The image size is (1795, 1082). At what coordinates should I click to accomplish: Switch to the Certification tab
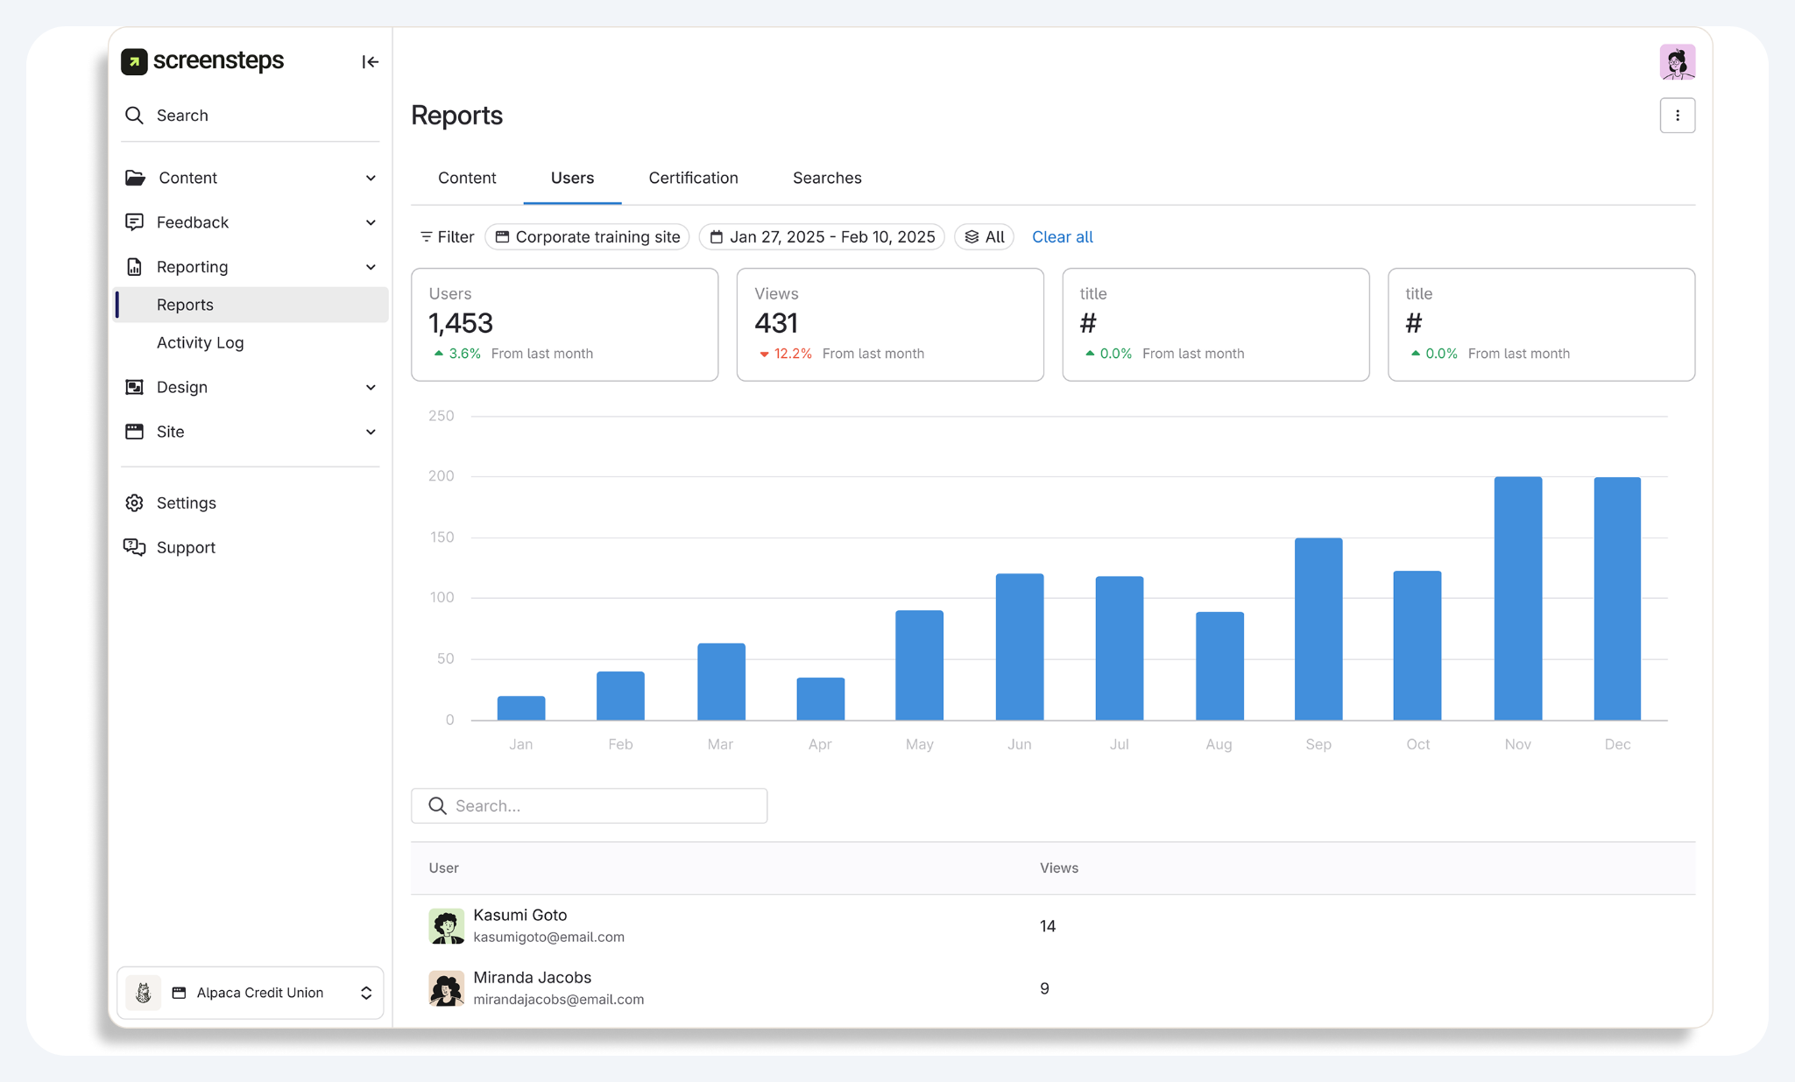click(x=693, y=178)
